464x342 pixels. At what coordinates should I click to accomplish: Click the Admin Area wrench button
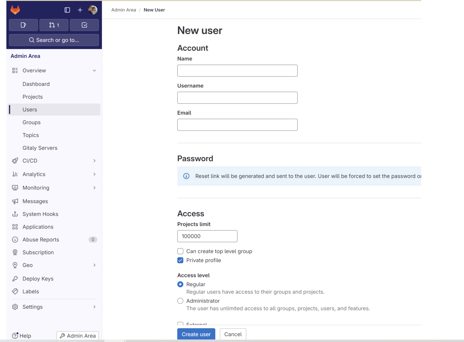[78, 336]
